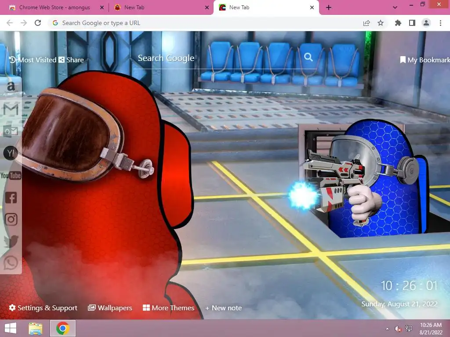
Task: Open the Wallpapers picker
Action: coord(110,308)
